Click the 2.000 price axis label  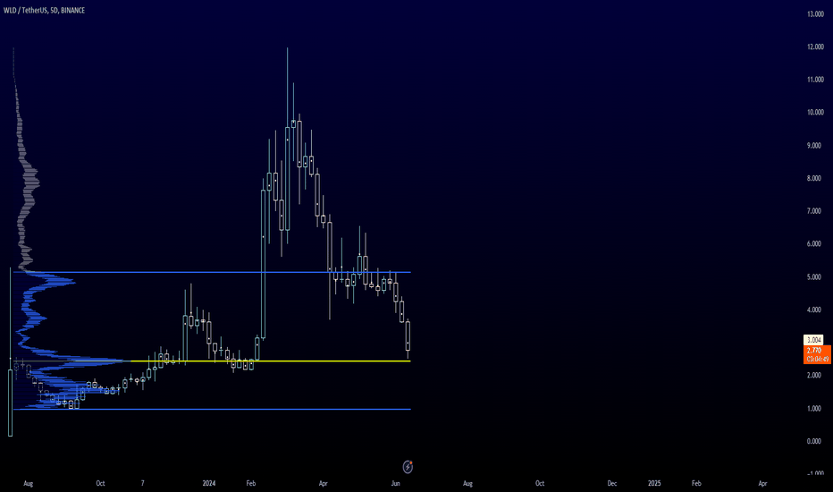click(814, 376)
